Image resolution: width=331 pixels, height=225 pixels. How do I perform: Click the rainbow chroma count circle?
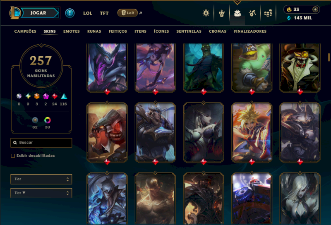48,120
